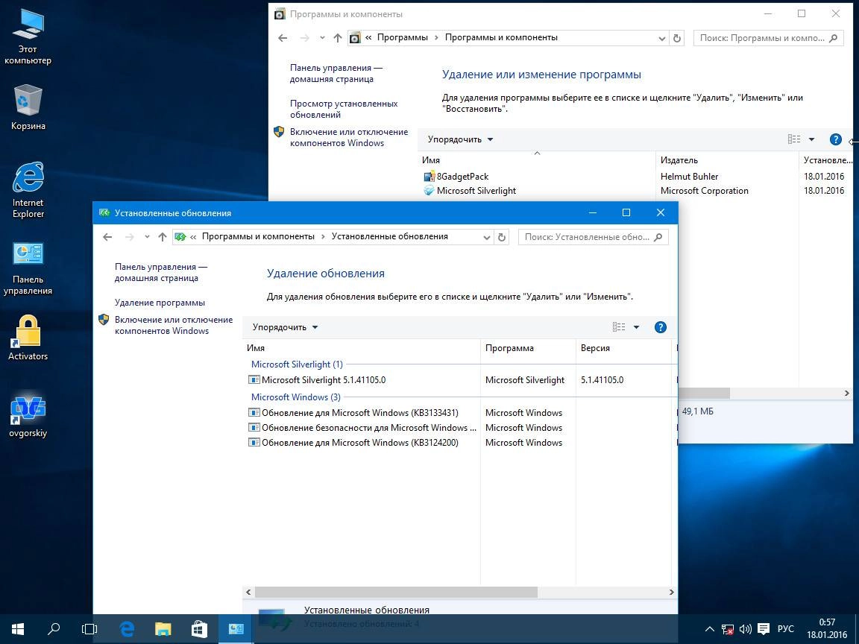Open recent locations dropdown in Установленные обновления window

coord(147,236)
